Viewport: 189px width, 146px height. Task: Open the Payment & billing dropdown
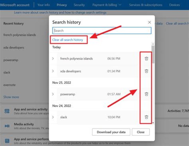pyautogui.click(x=107, y=5)
